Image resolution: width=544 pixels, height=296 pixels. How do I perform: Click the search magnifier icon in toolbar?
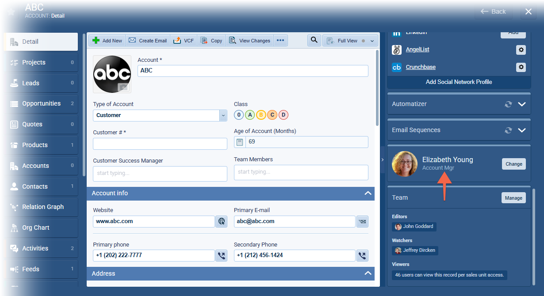[x=314, y=40]
